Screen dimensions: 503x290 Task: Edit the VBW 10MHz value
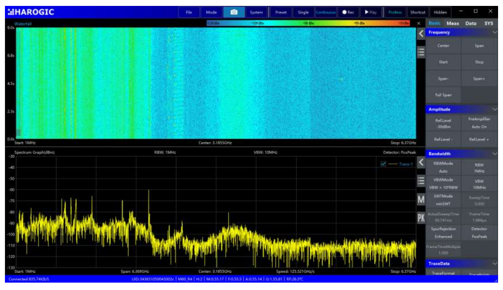click(479, 184)
